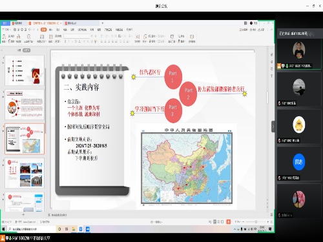Image resolution: width=323 pixels, height=242 pixels.
Task: Click the paste icon in the ribbon
Action: (x=4, y=37)
